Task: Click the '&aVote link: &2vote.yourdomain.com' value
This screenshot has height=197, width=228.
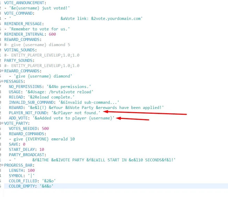Action: (102, 19)
